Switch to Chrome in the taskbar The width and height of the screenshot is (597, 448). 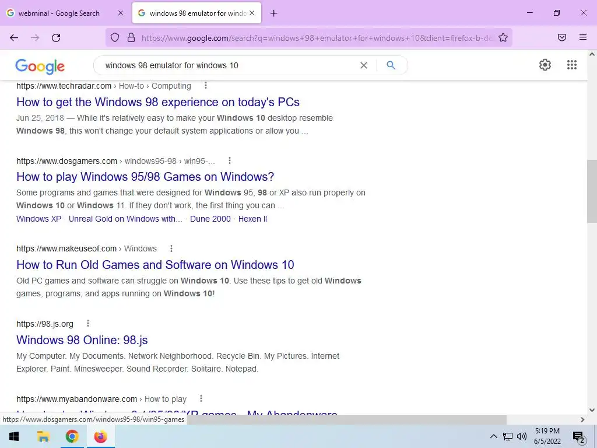tap(72, 436)
